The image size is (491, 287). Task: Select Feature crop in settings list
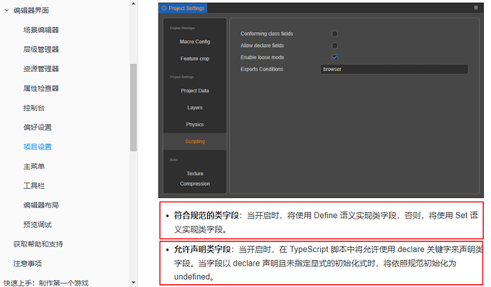pos(195,58)
